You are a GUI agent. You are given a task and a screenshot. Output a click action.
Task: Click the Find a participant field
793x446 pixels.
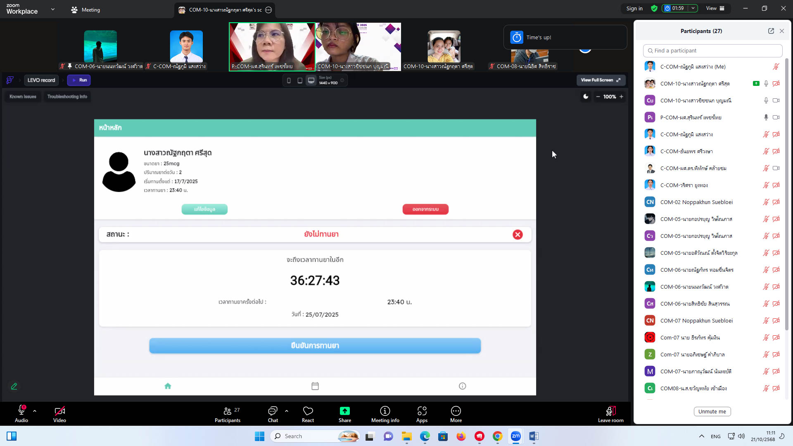click(x=712, y=51)
